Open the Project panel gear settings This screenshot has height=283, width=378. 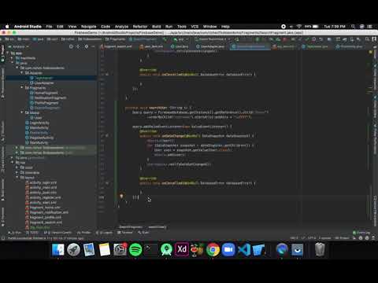click(87, 46)
